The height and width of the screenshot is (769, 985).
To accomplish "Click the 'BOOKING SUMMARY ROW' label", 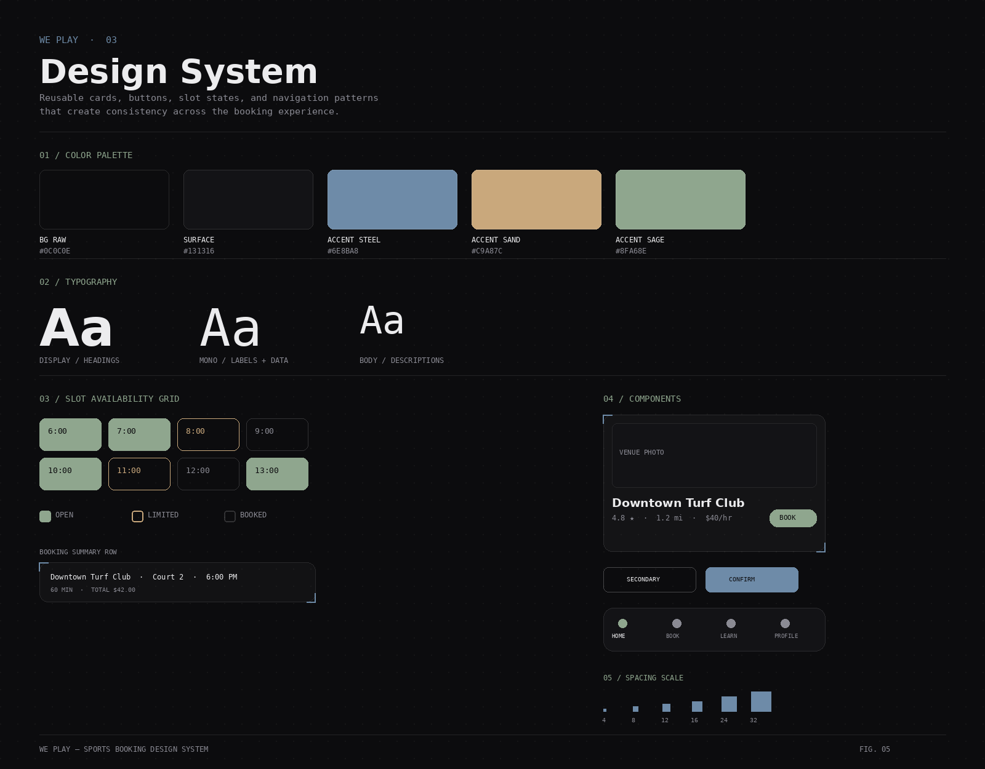I will click(78, 552).
